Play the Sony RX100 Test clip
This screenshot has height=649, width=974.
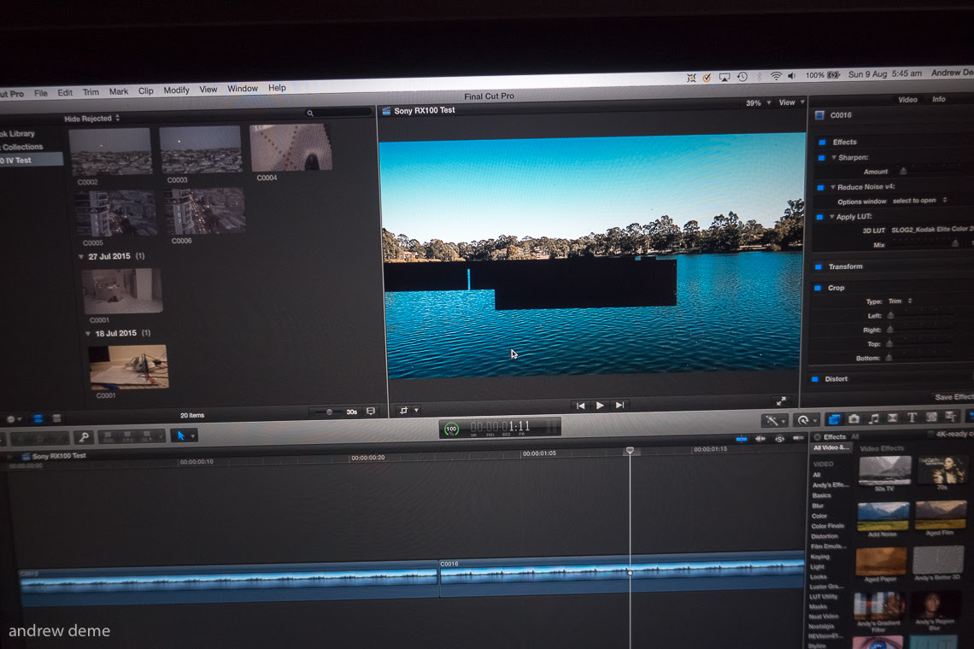600,406
